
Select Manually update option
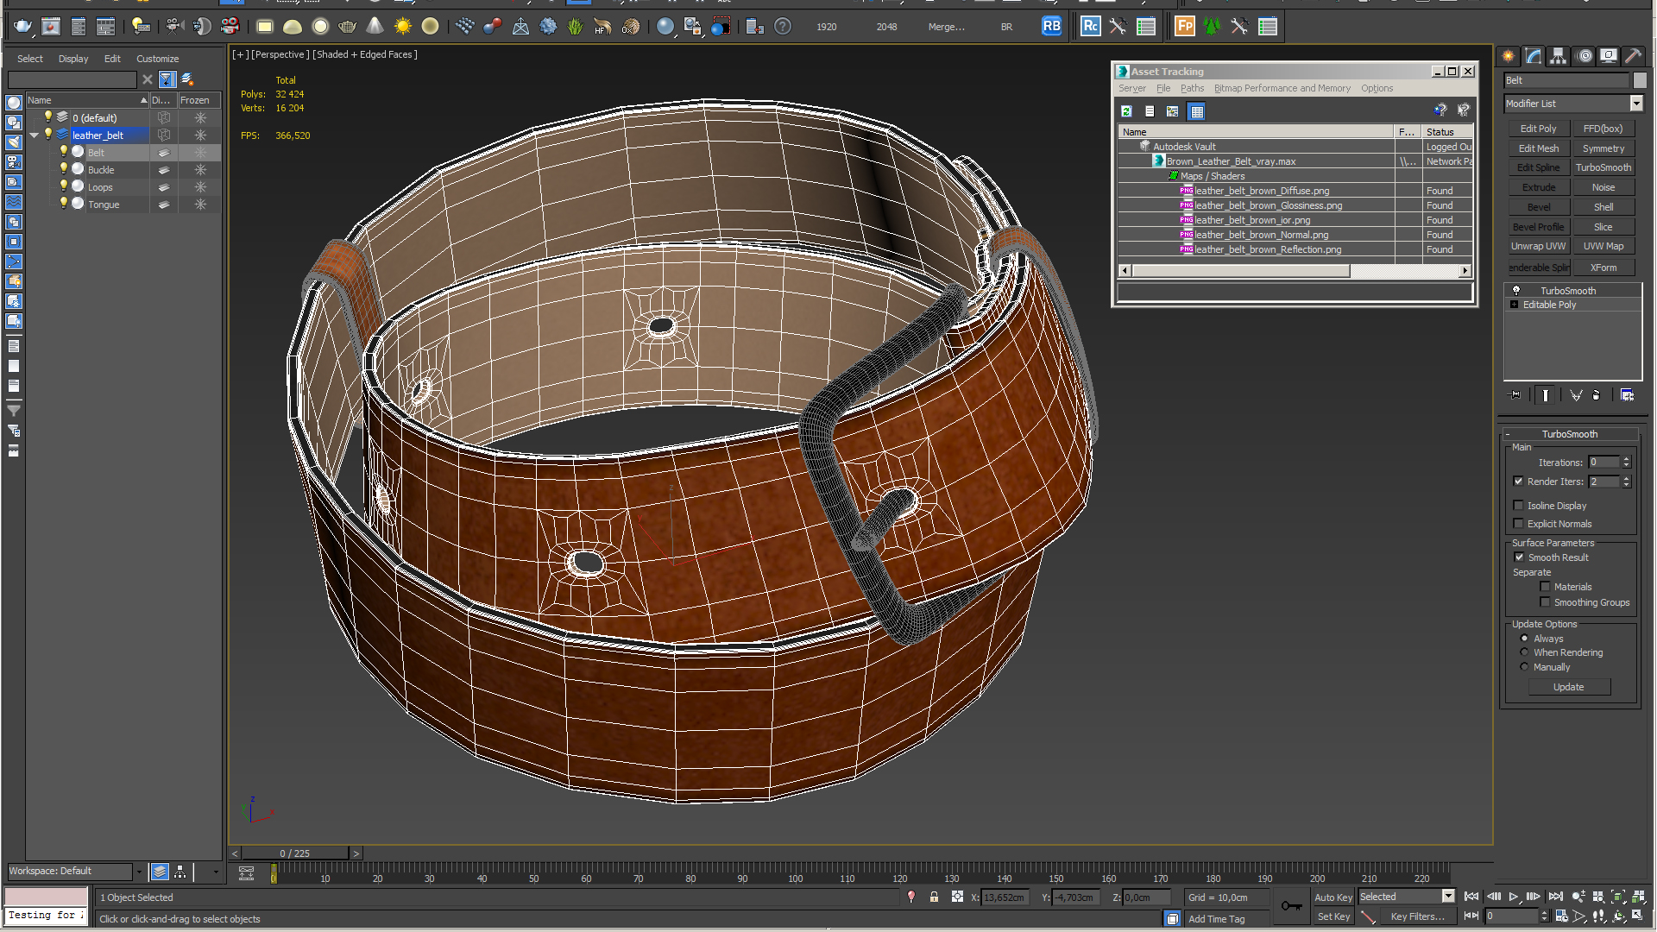1524,667
